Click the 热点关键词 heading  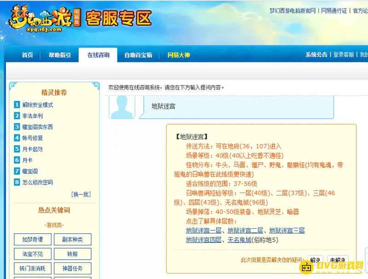point(54,210)
